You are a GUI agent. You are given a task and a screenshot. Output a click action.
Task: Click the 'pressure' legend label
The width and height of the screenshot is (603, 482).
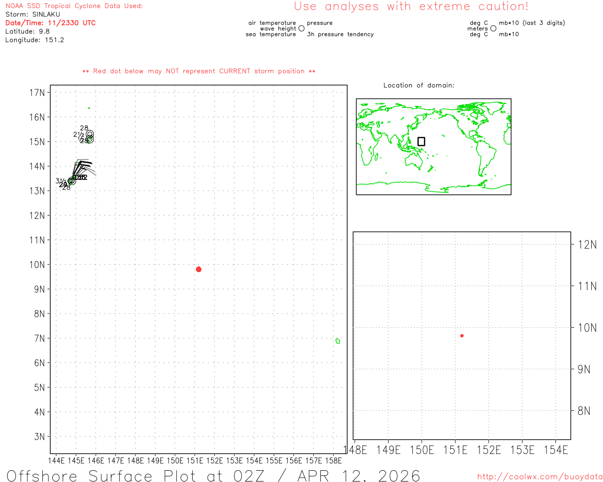(320, 23)
